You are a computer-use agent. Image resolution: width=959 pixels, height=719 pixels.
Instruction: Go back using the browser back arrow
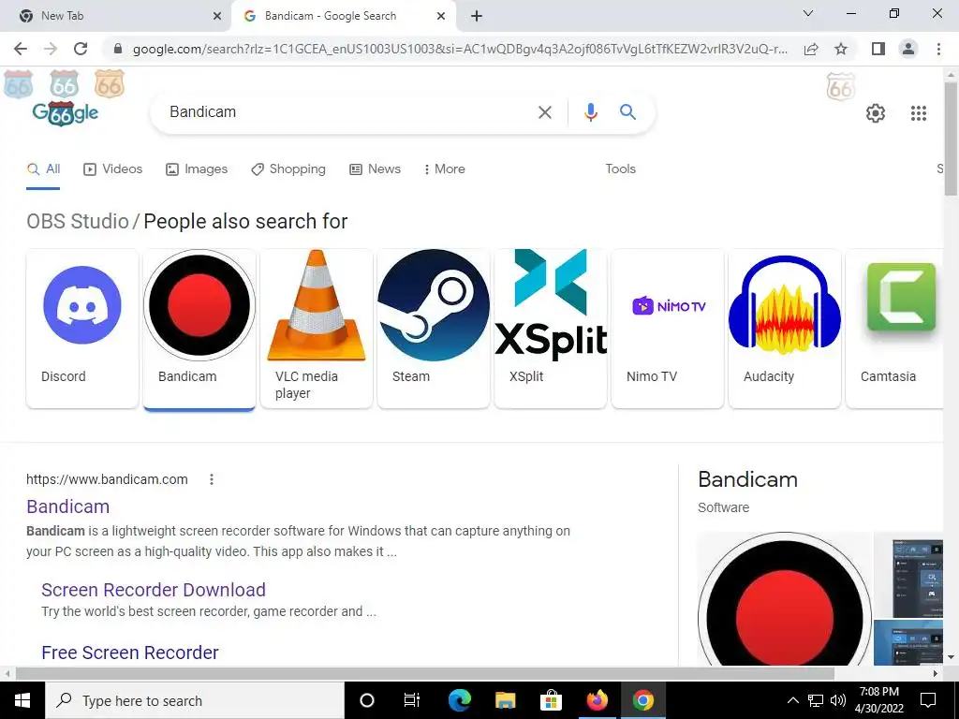coord(21,49)
